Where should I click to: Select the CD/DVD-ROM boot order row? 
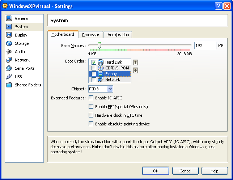pos(110,68)
